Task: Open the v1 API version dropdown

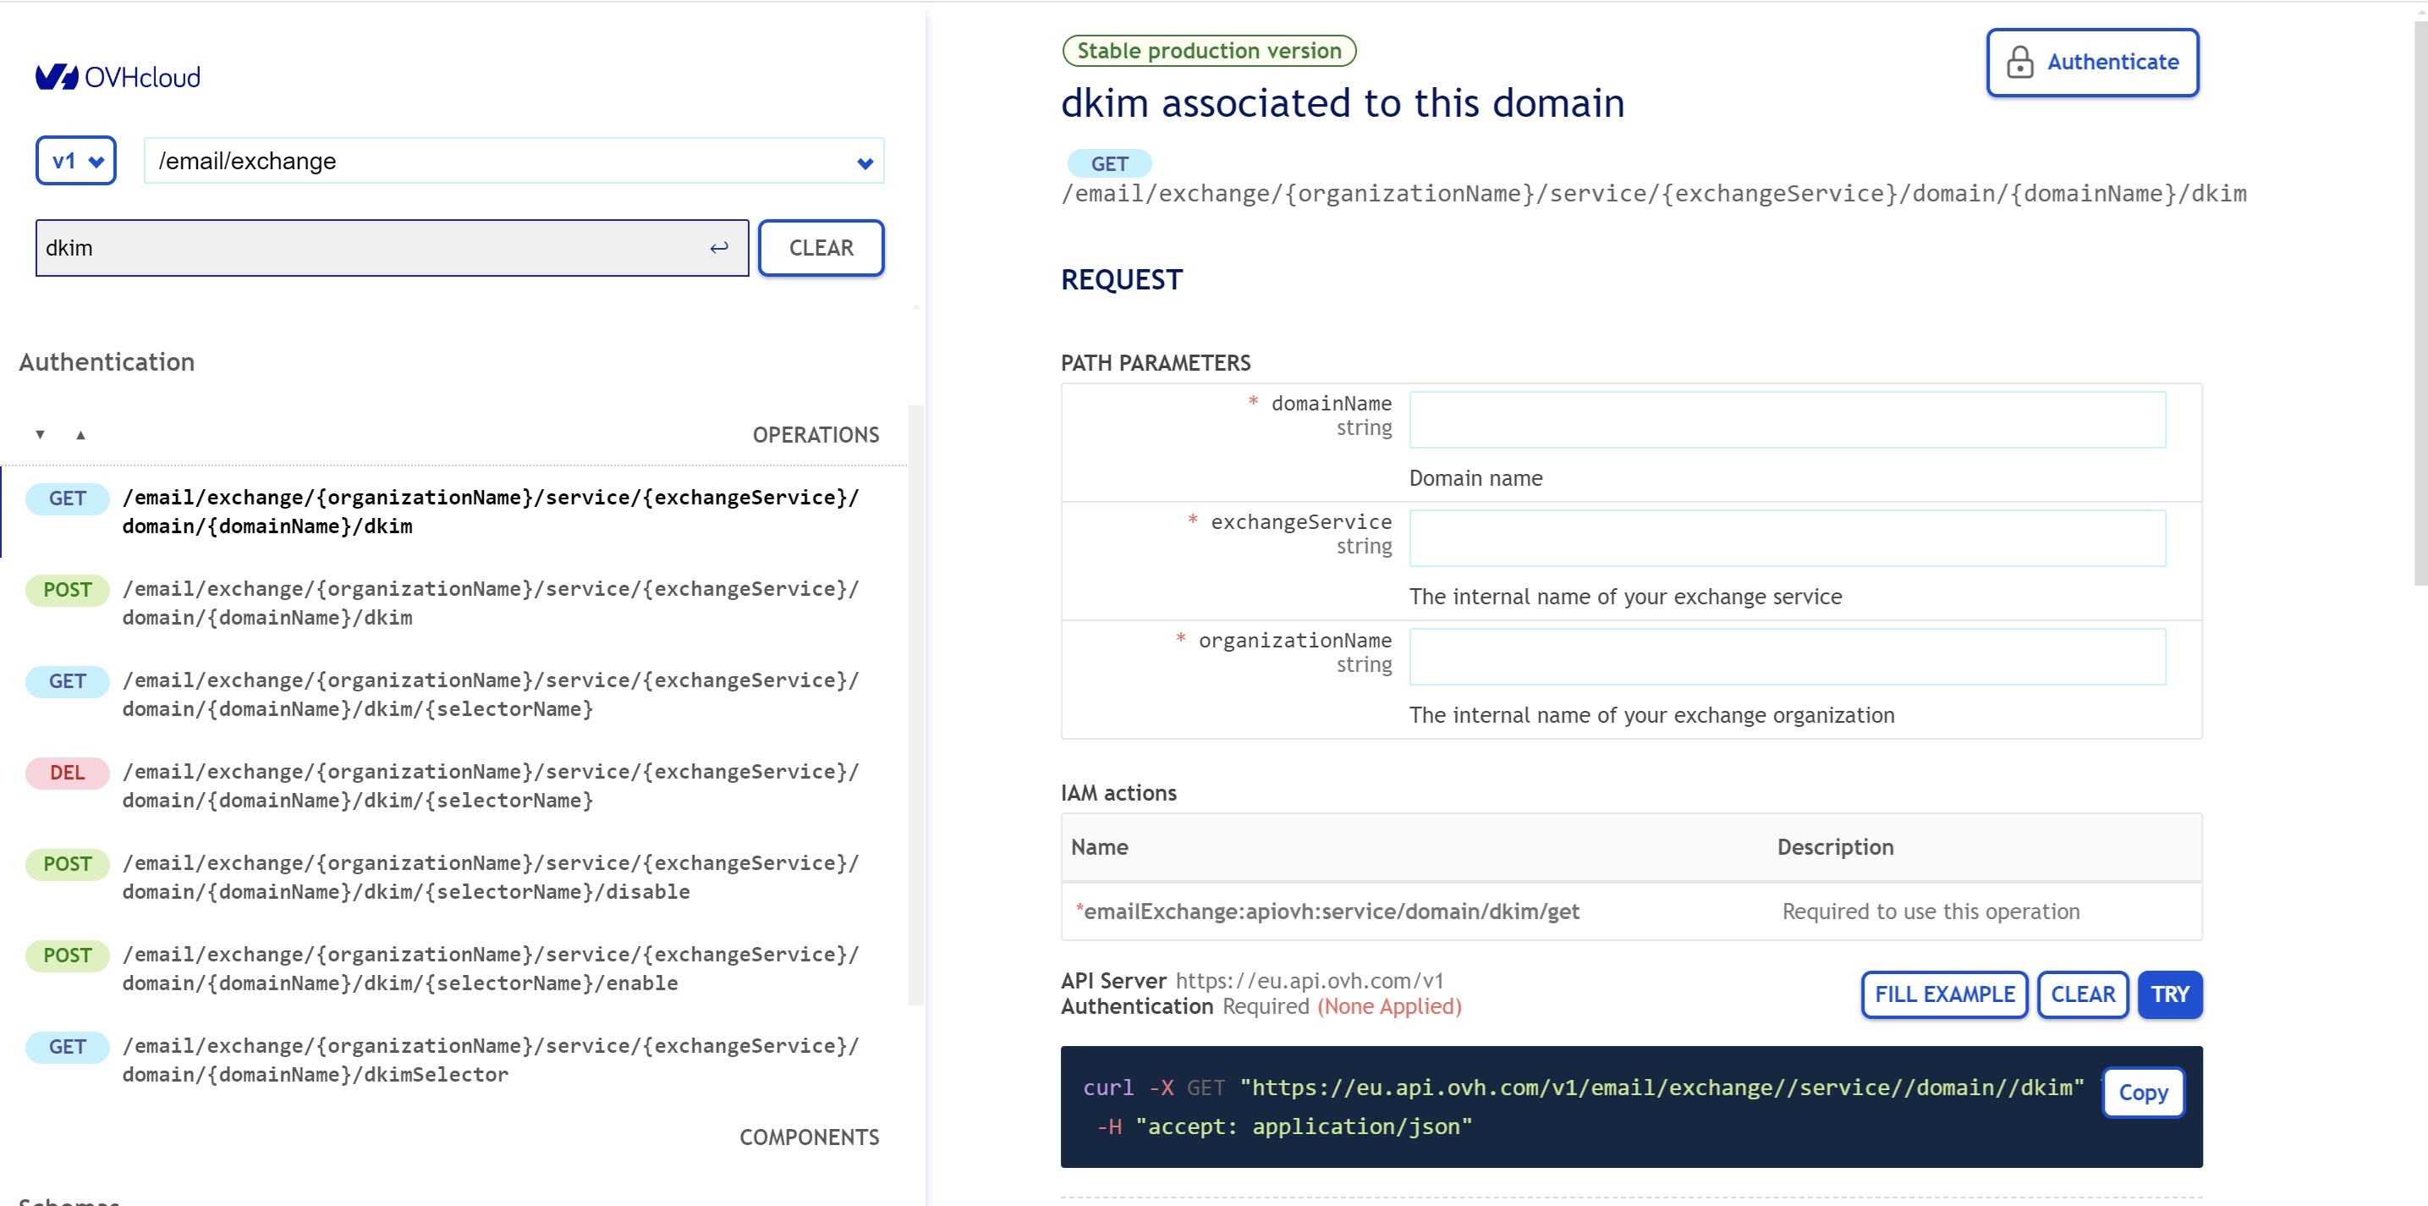Action: coord(76,162)
